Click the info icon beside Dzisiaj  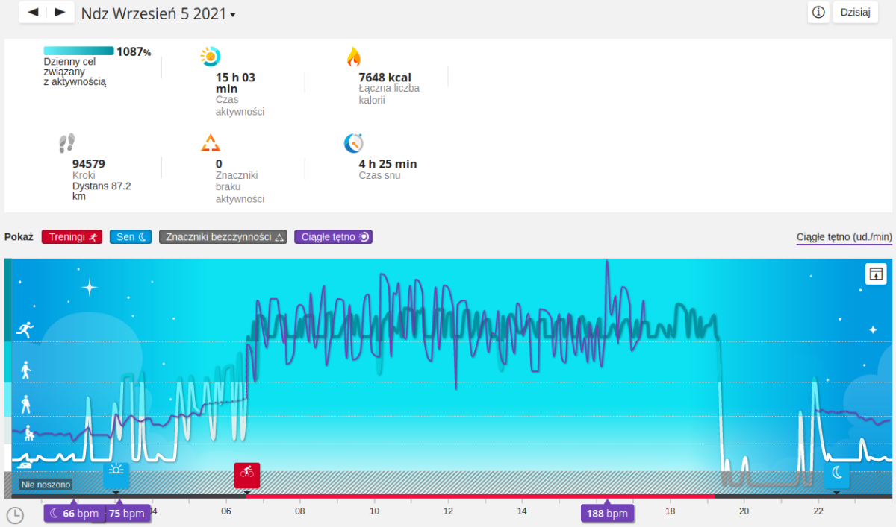[818, 12]
